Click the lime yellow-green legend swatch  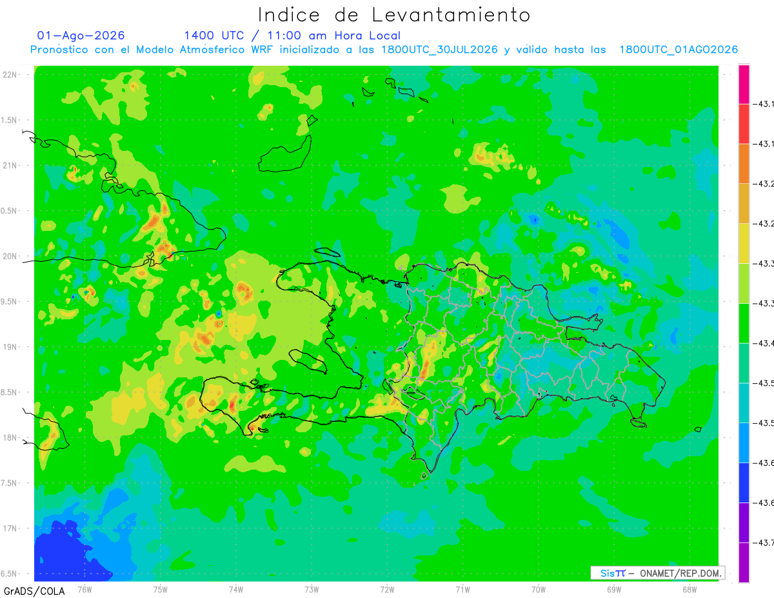click(744, 283)
